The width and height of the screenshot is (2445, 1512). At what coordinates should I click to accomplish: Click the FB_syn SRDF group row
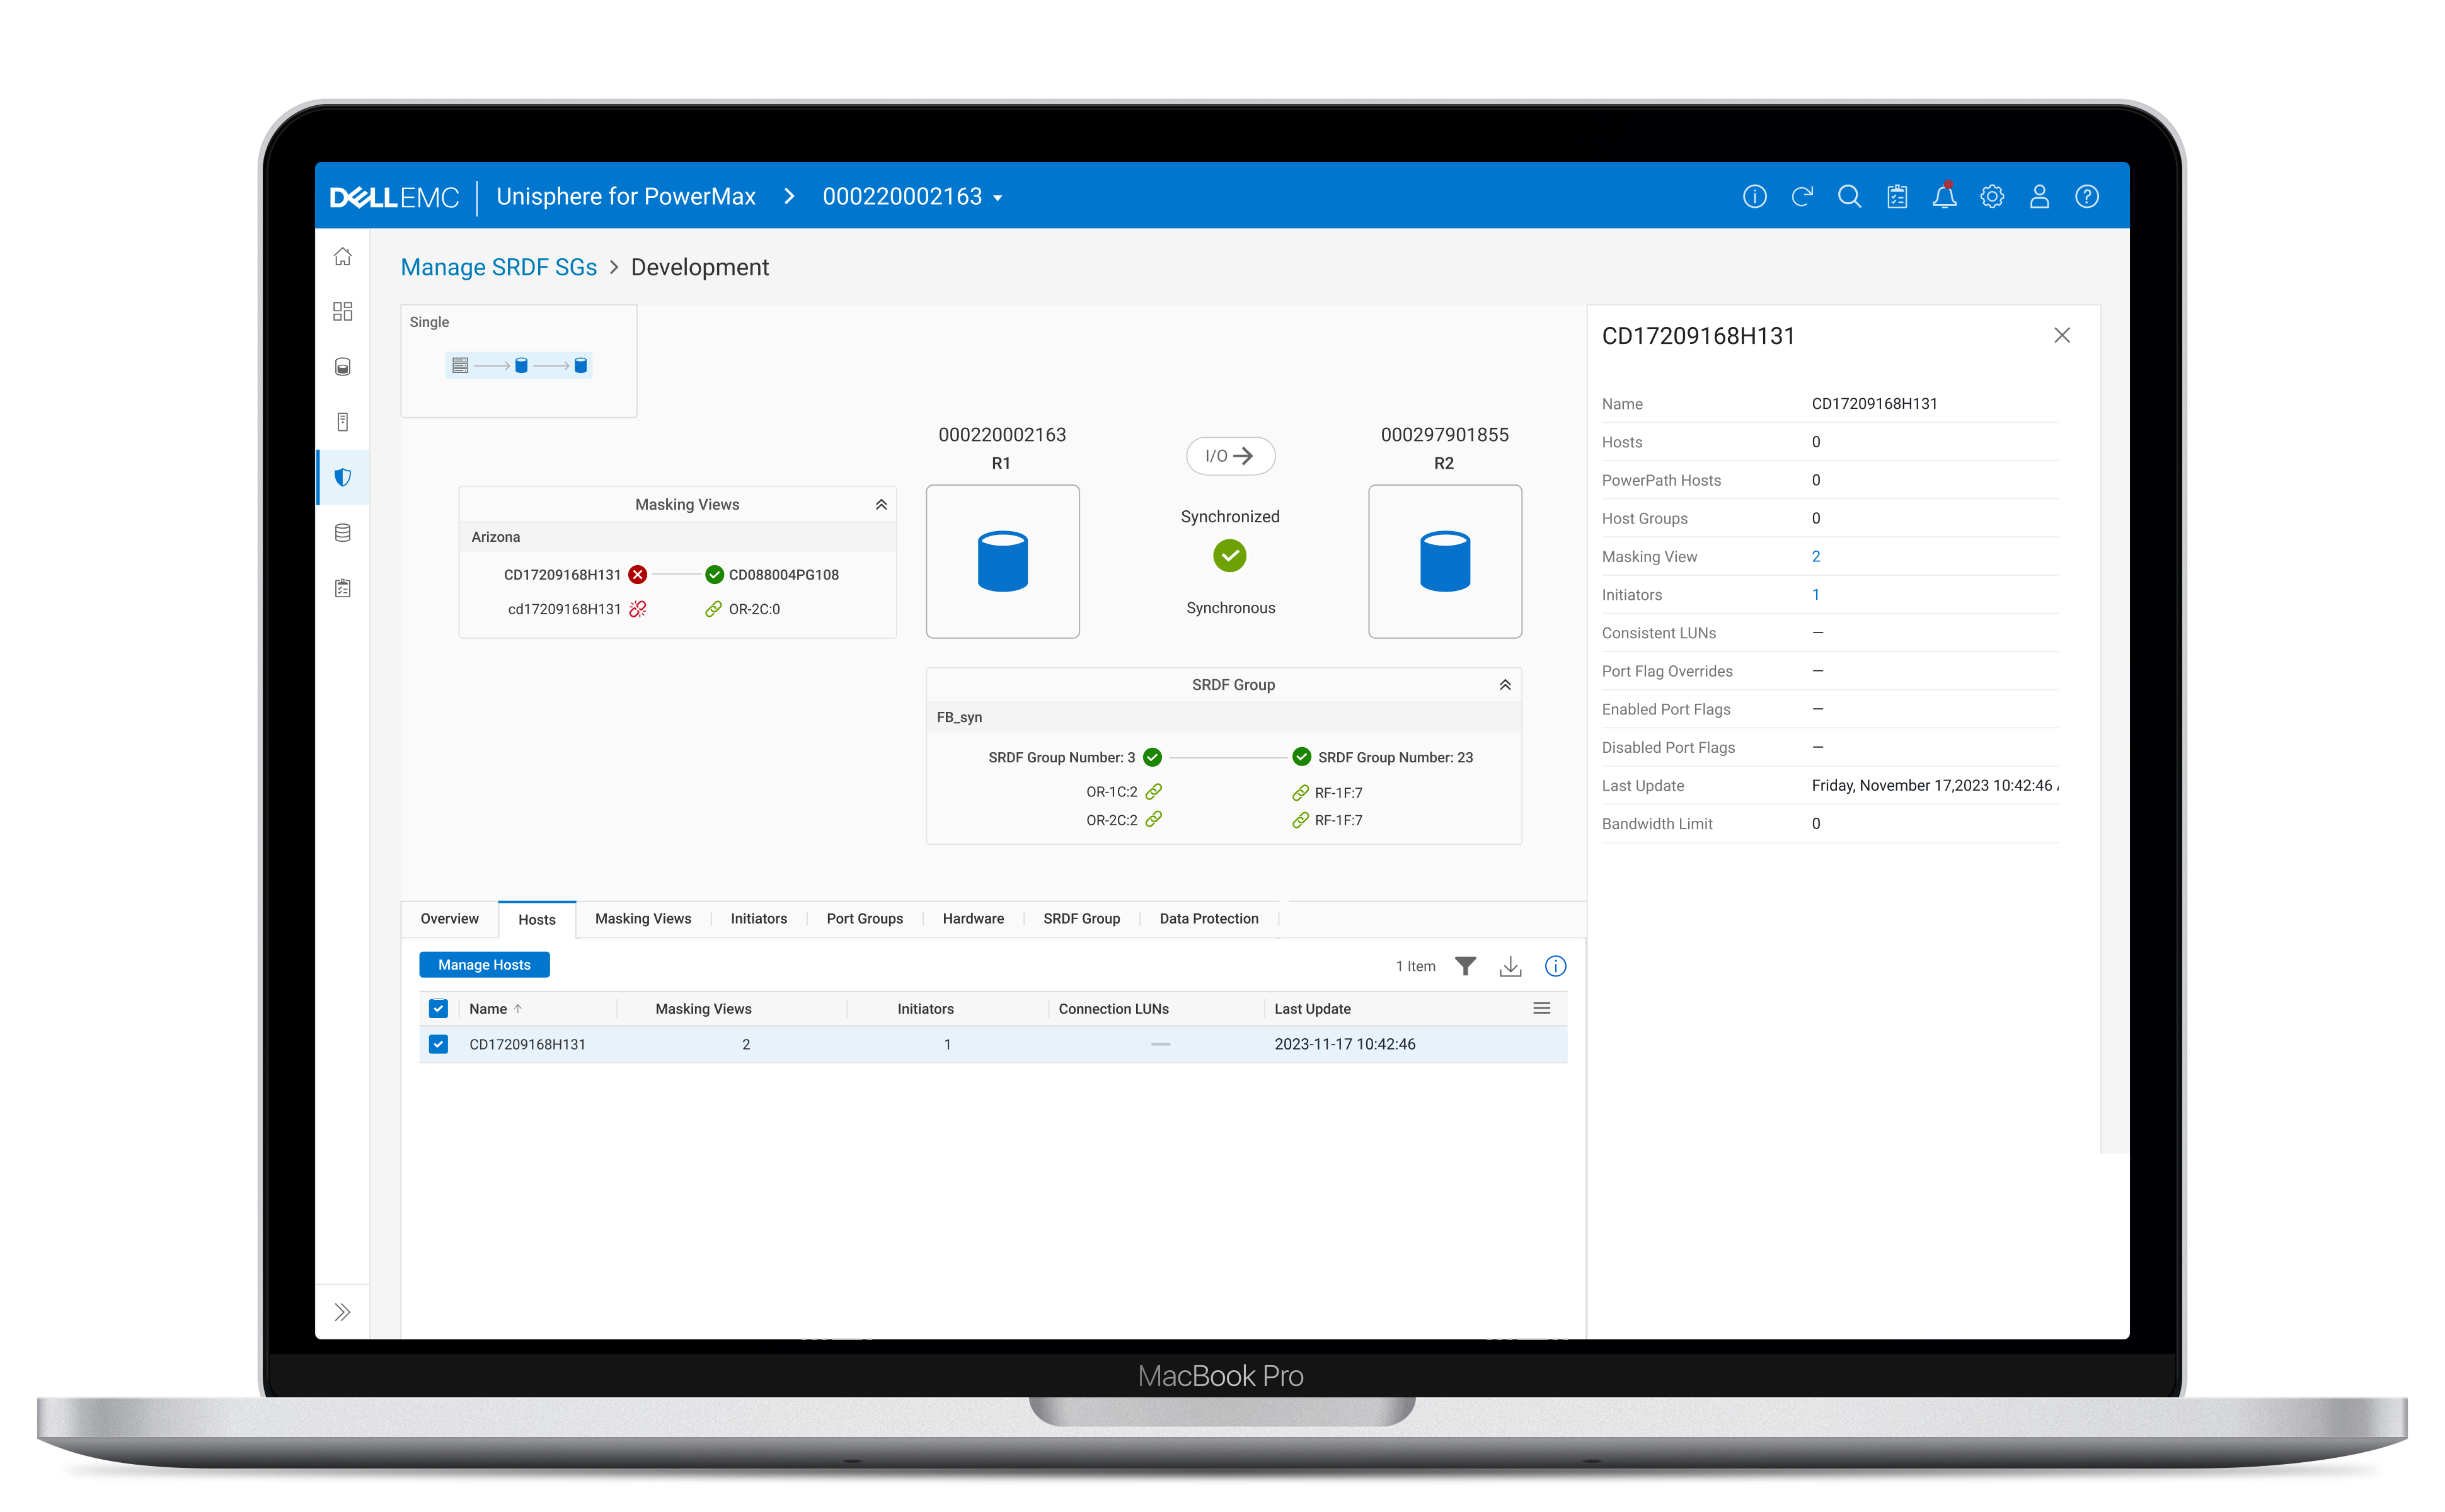pos(1224,717)
